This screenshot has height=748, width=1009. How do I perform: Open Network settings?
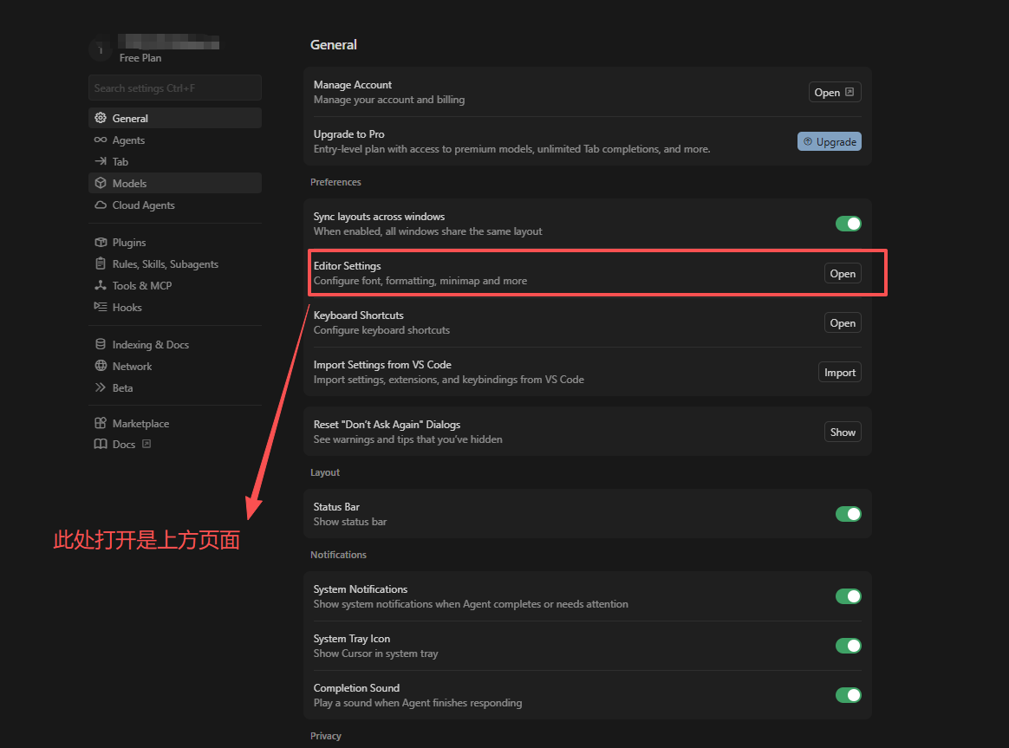pyautogui.click(x=175, y=366)
